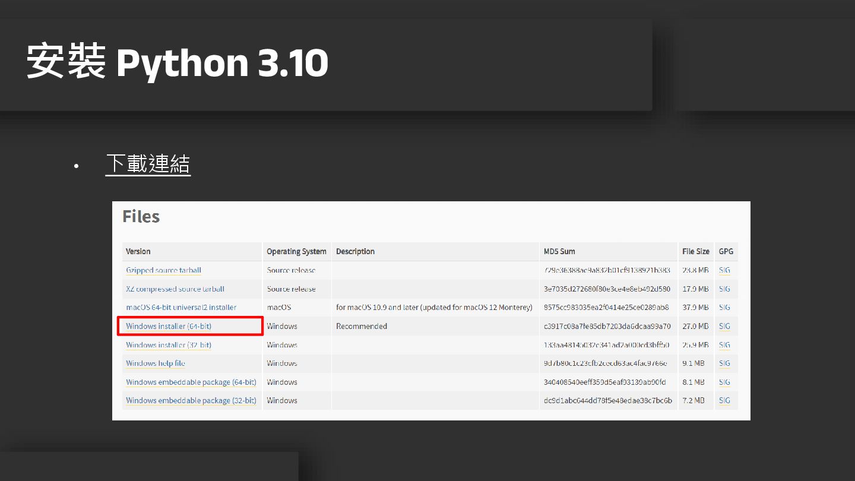Open the underlined 下載連結 link
This screenshot has width=855, height=481.
[x=148, y=164]
